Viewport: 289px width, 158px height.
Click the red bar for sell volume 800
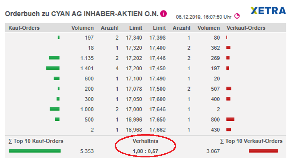(230, 119)
